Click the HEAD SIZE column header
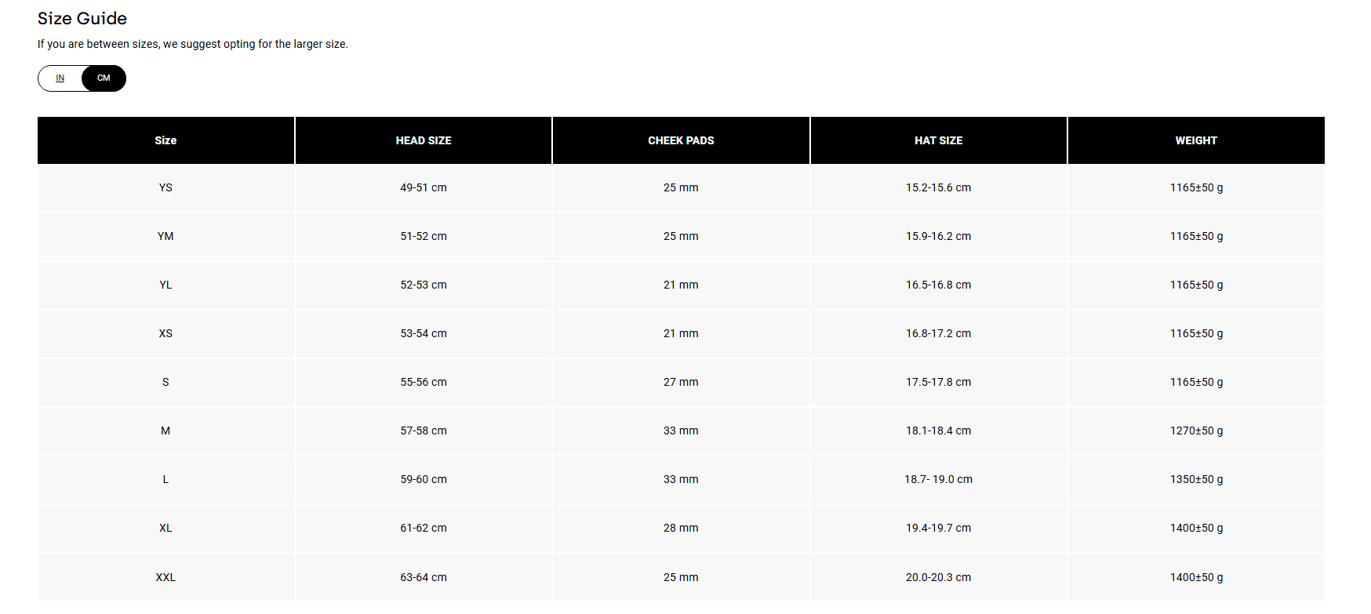 click(424, 140)
